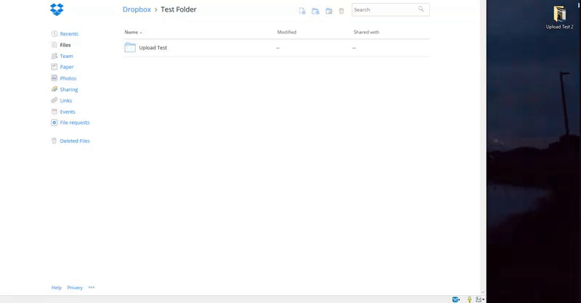Open the Recents section

click(x=69, y=34)
